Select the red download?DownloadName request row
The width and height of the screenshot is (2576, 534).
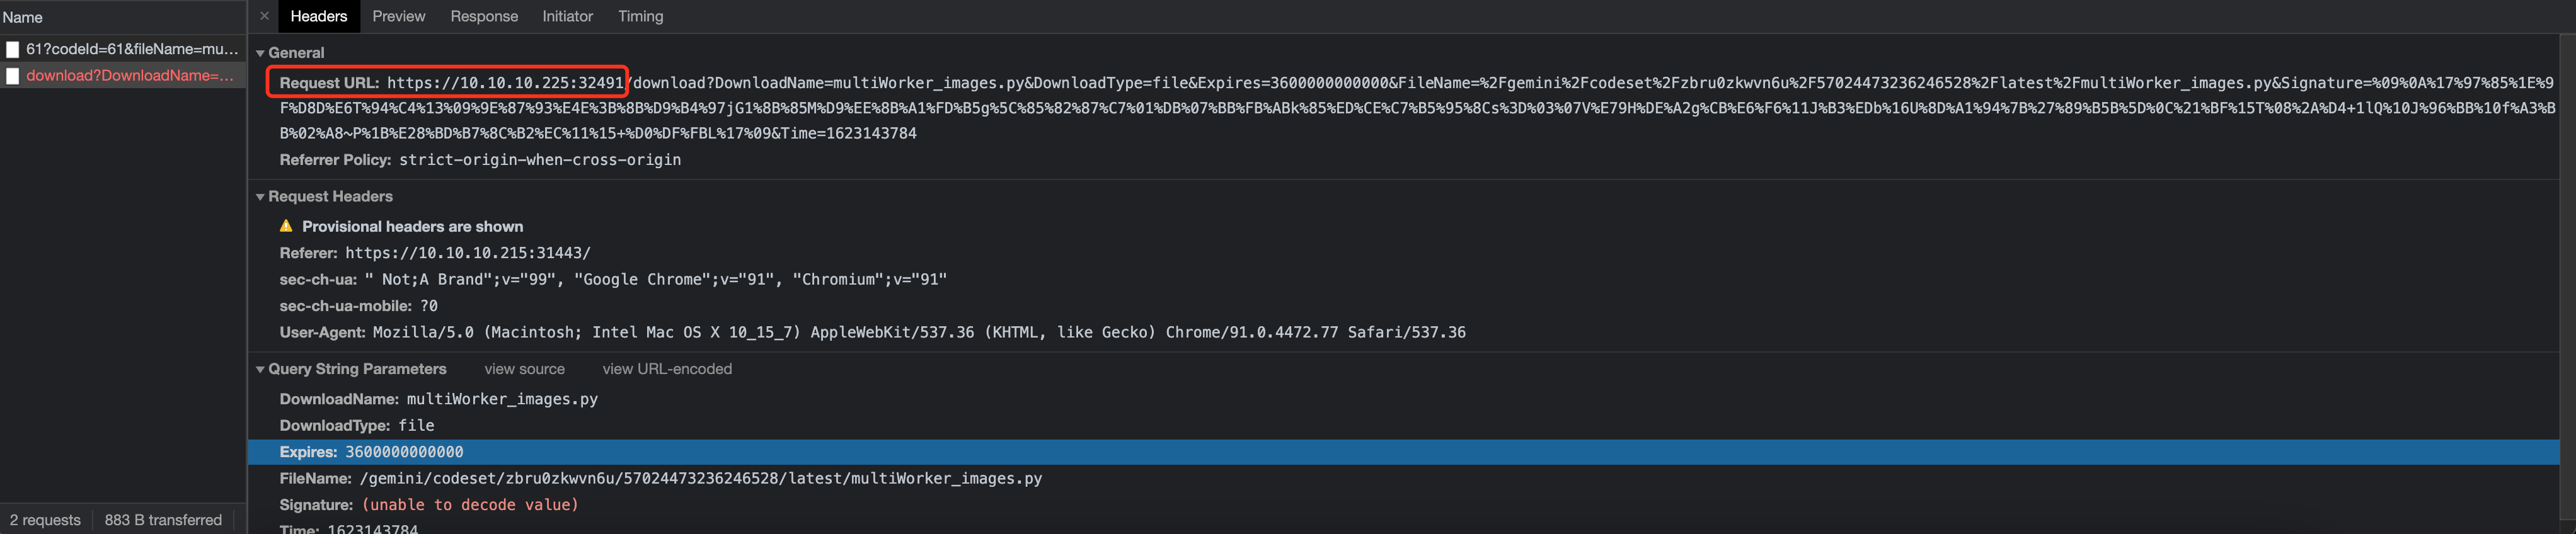coord(123,76)
